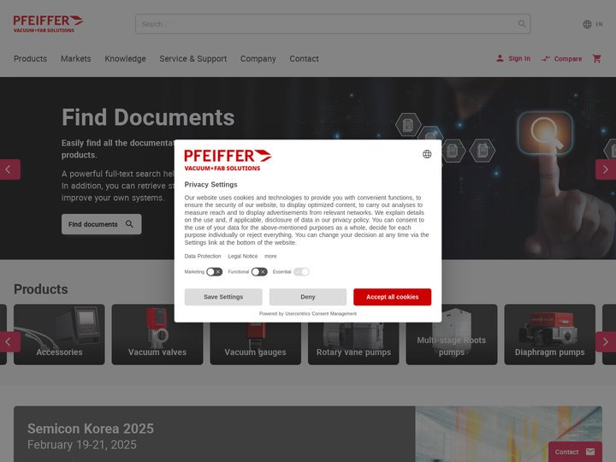This screenshot has width=616, height=462.
Task: Click Save Settings
Action: [223, 297]
